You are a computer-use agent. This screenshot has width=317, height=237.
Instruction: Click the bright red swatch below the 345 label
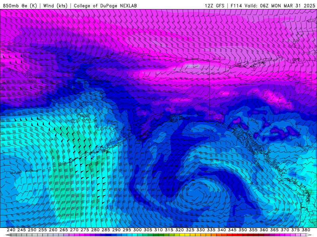pos(235,235)
